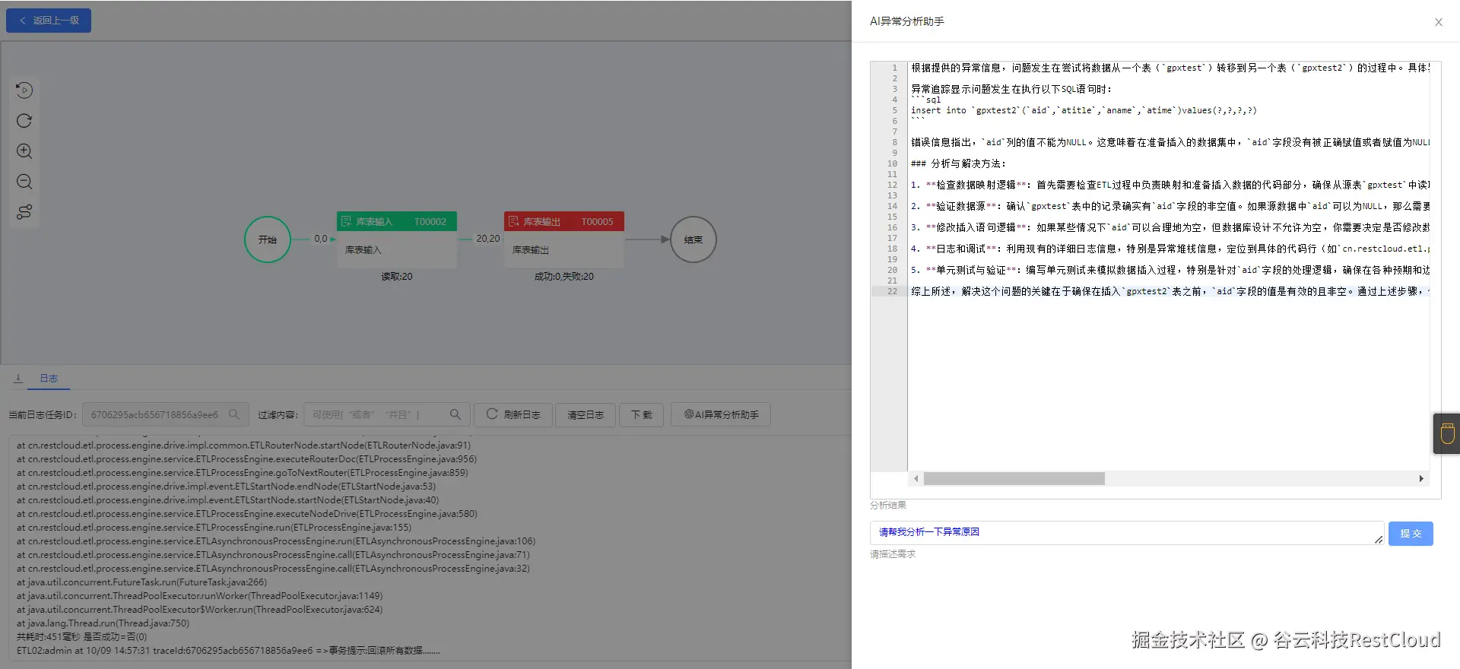
Task: Click the floating side tool icon at right edge
Action: tap(1447, 433)
